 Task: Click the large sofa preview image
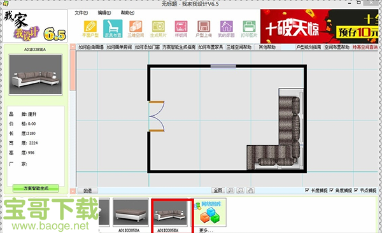coord(36,74)
